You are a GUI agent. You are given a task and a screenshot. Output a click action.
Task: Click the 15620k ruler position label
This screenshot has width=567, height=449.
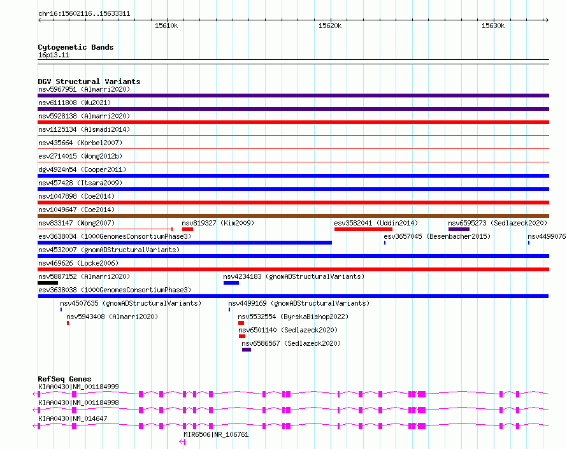[x=330, y=25]
